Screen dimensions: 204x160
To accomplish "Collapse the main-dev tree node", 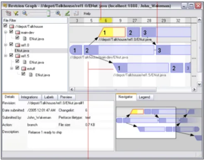I will [5, 32].
